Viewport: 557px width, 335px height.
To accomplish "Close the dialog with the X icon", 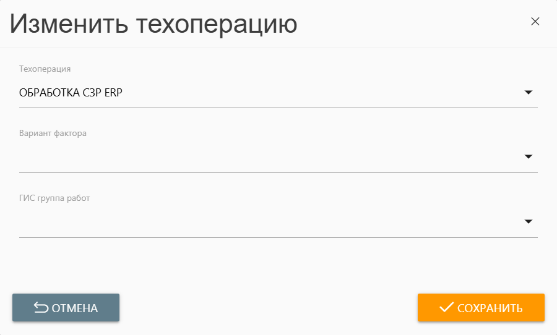I will click(x=535, y=22).
